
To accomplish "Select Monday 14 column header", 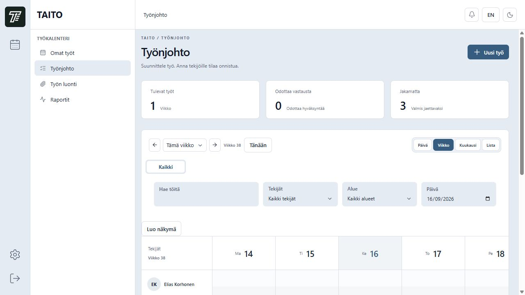I will tap(244, 253).
